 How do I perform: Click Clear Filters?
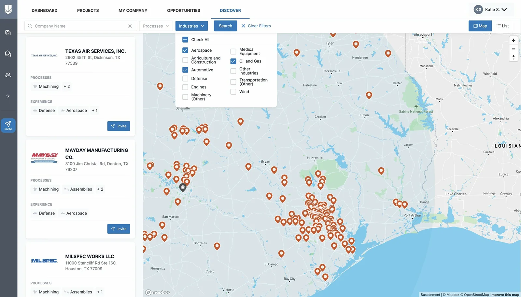(x=256, y=26)
